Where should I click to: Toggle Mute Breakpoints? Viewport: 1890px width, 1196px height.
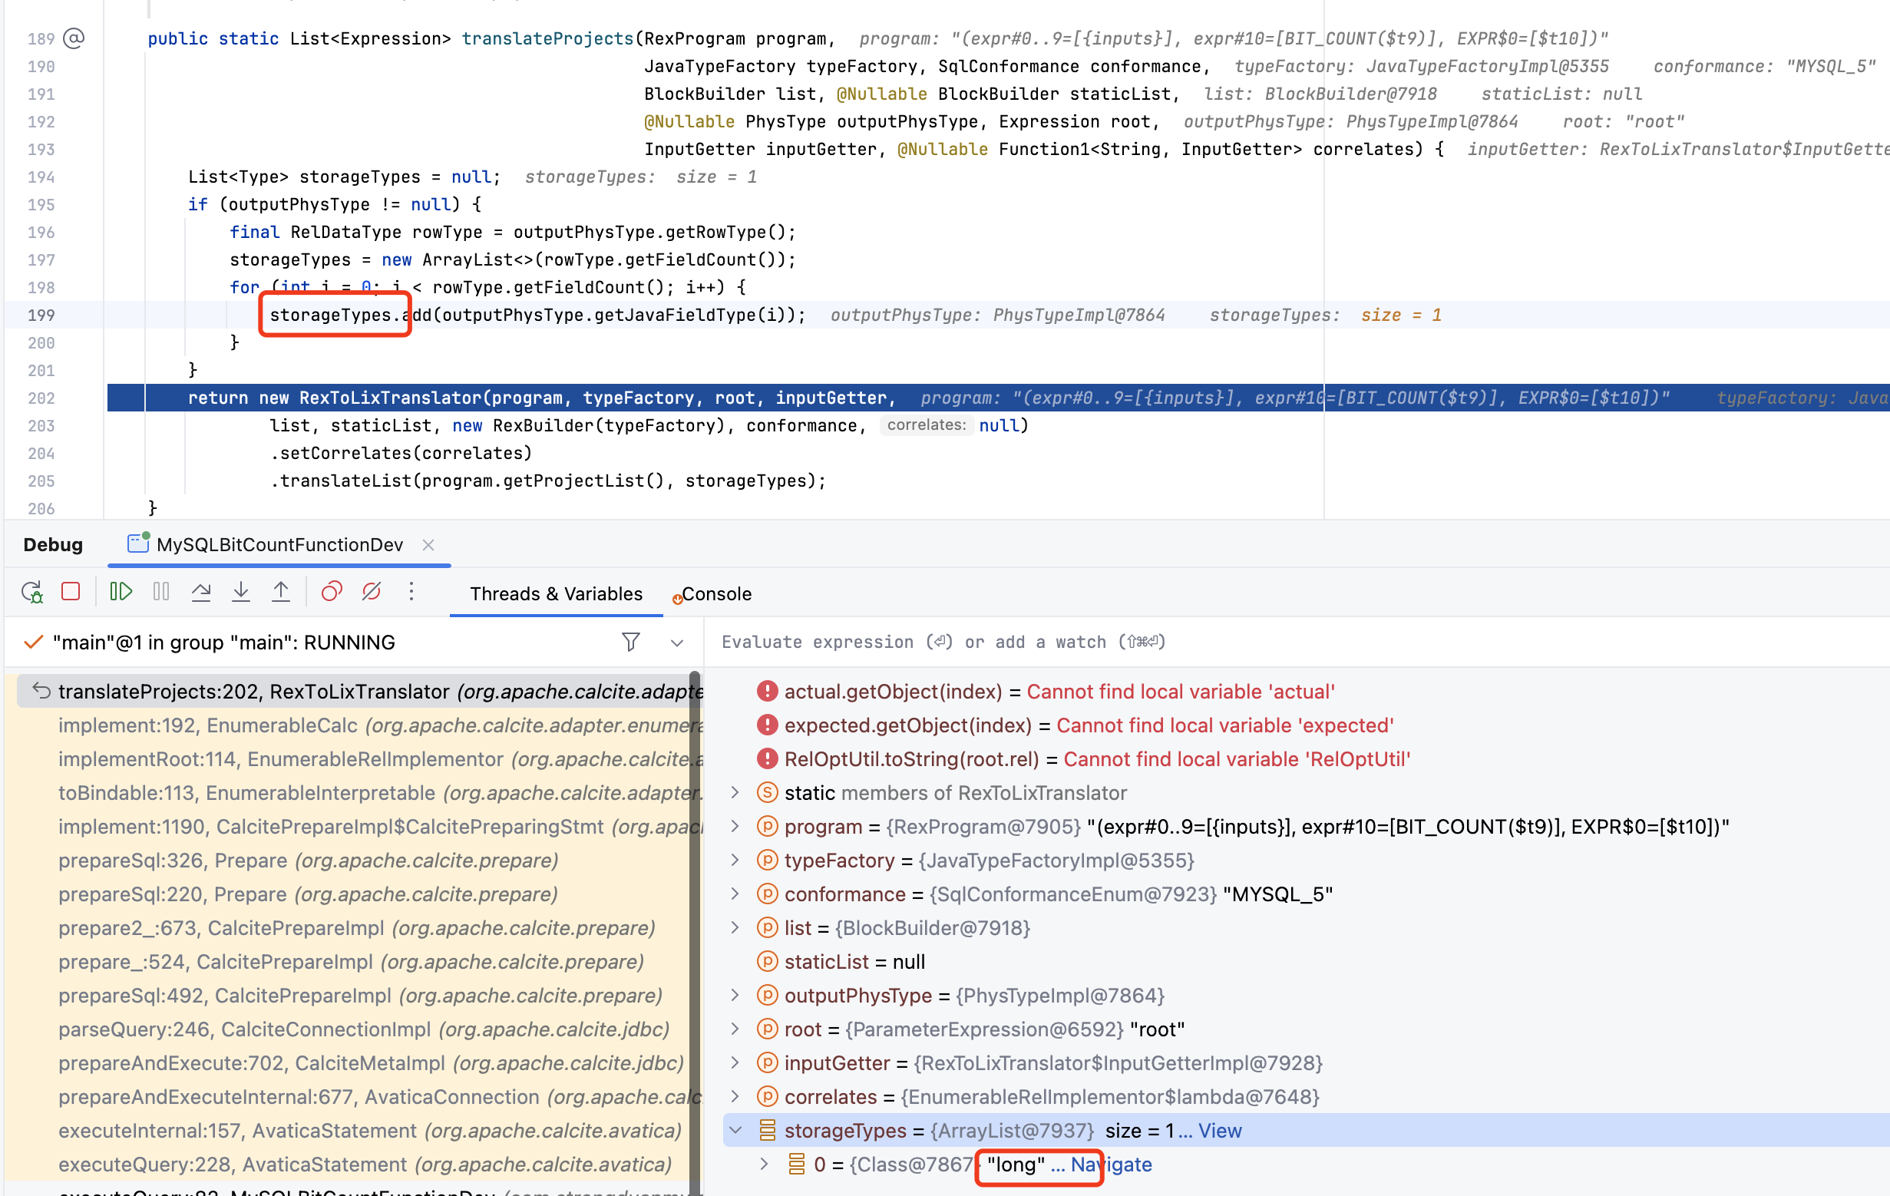point(372,593)
